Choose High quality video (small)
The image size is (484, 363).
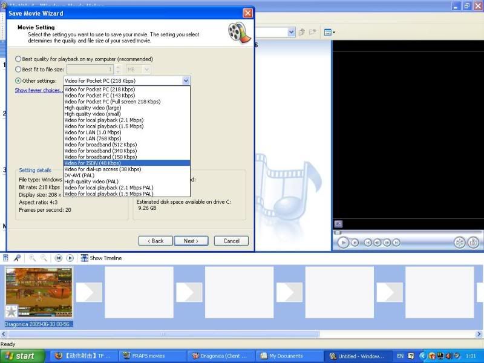pos(126,114)
